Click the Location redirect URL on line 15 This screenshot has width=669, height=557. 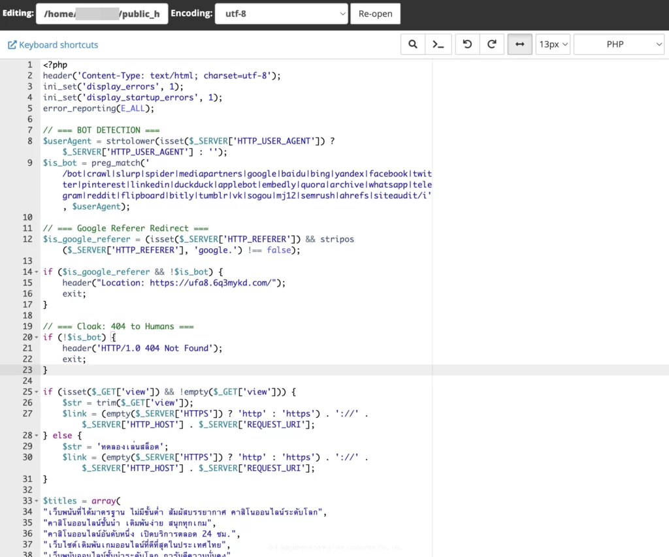210,283
